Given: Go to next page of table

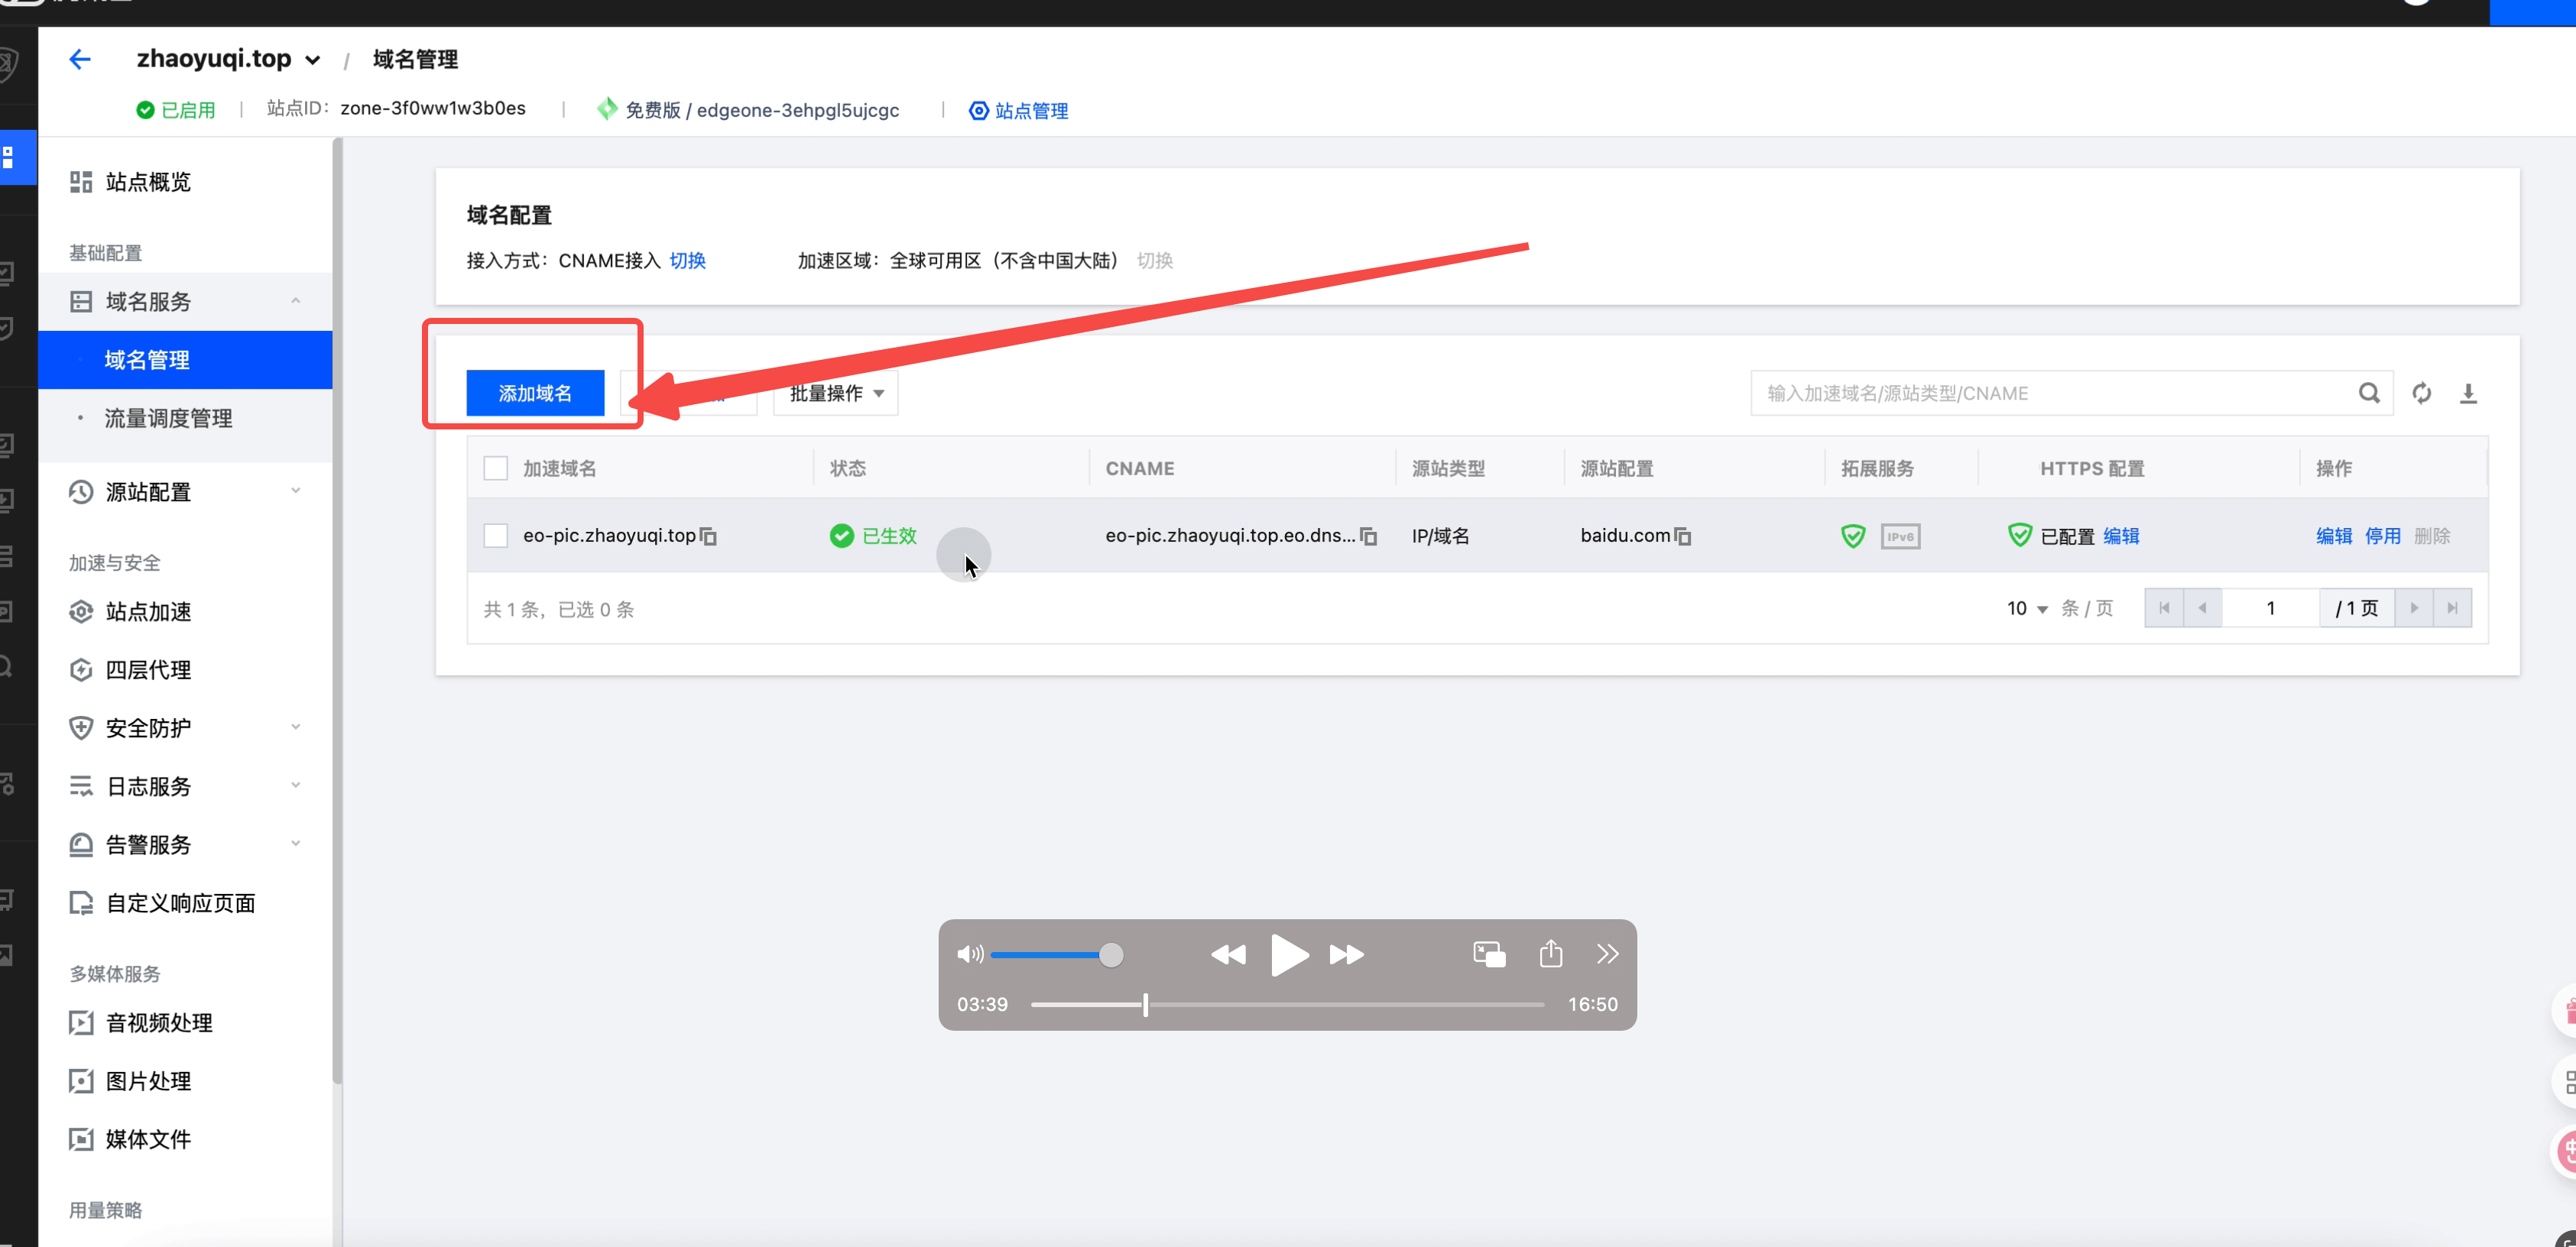Looking at the screenshot, I should (x=2414, y=608).
